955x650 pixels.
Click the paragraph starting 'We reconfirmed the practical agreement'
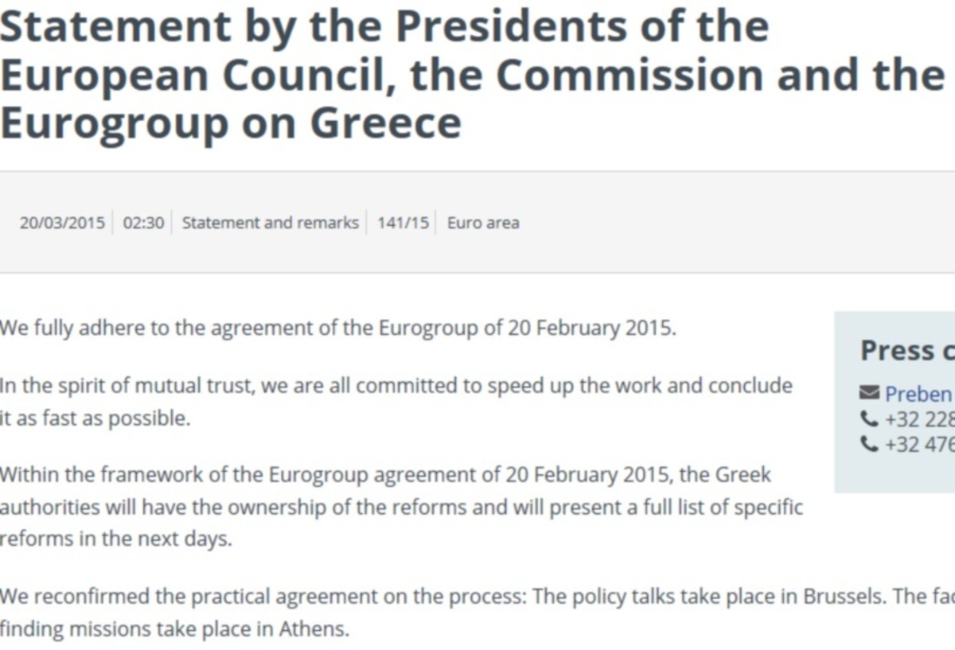[x=477, y=613]
